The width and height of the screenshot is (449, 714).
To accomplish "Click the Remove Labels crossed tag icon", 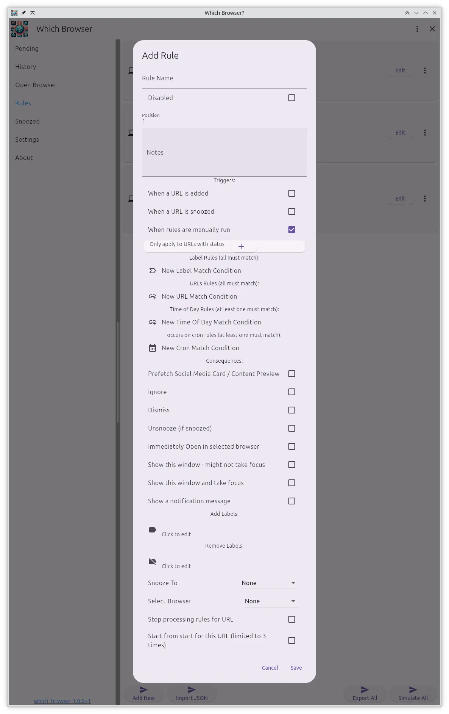I will pyautogui.click(x=153, y=562).
